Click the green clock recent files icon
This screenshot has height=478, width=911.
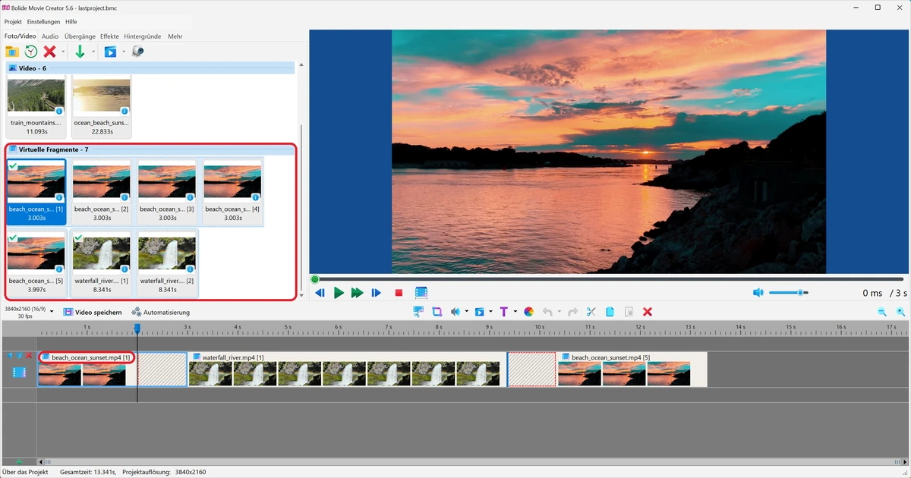pos(31,52)
